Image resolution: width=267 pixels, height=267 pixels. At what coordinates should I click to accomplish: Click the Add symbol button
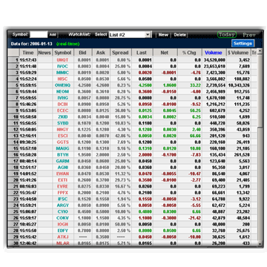coord(53,35)
